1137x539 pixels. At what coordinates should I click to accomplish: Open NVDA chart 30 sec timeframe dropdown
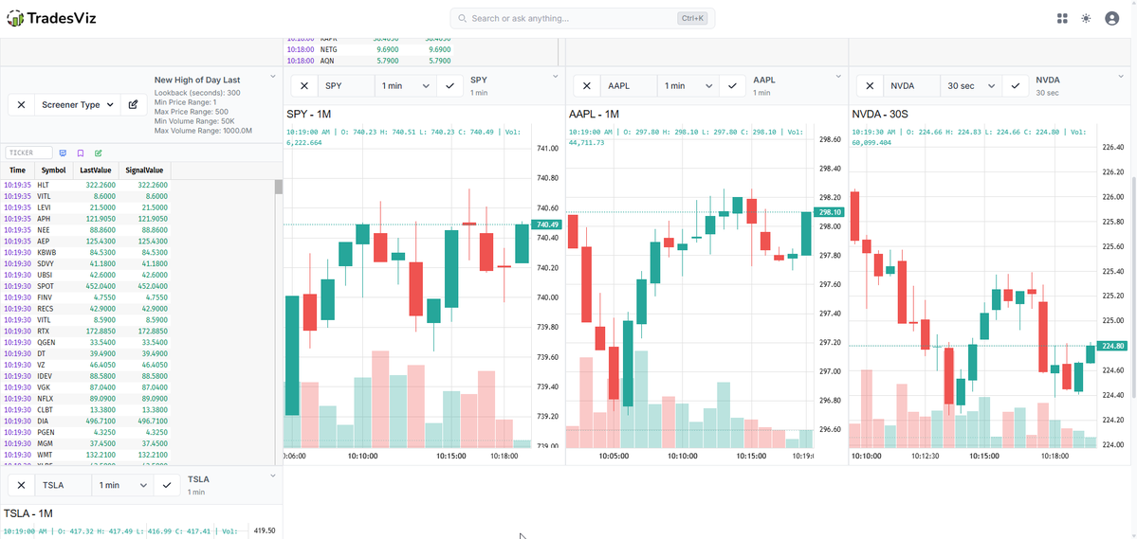[971, 85]
